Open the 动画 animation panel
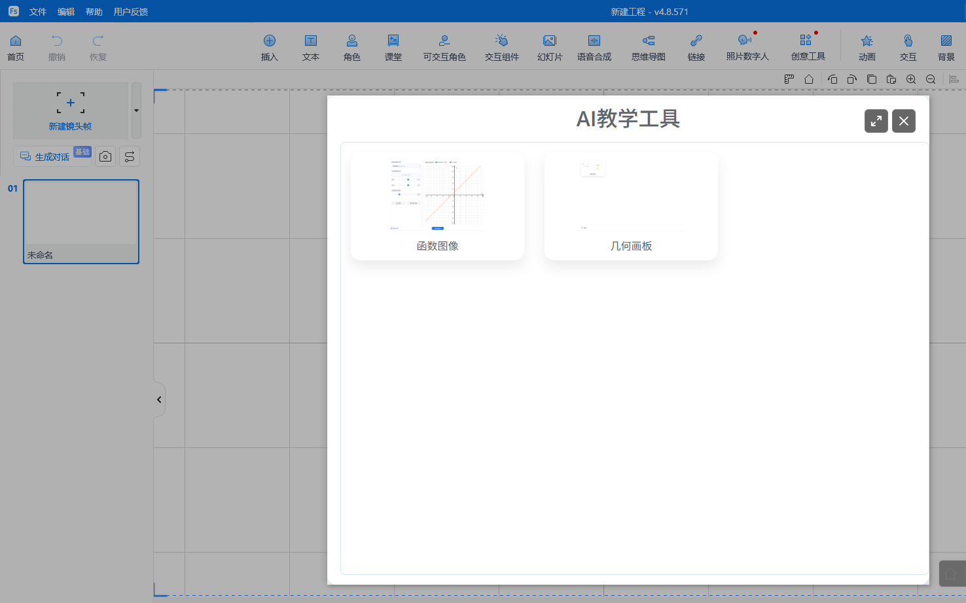 (x=867, y=48)
